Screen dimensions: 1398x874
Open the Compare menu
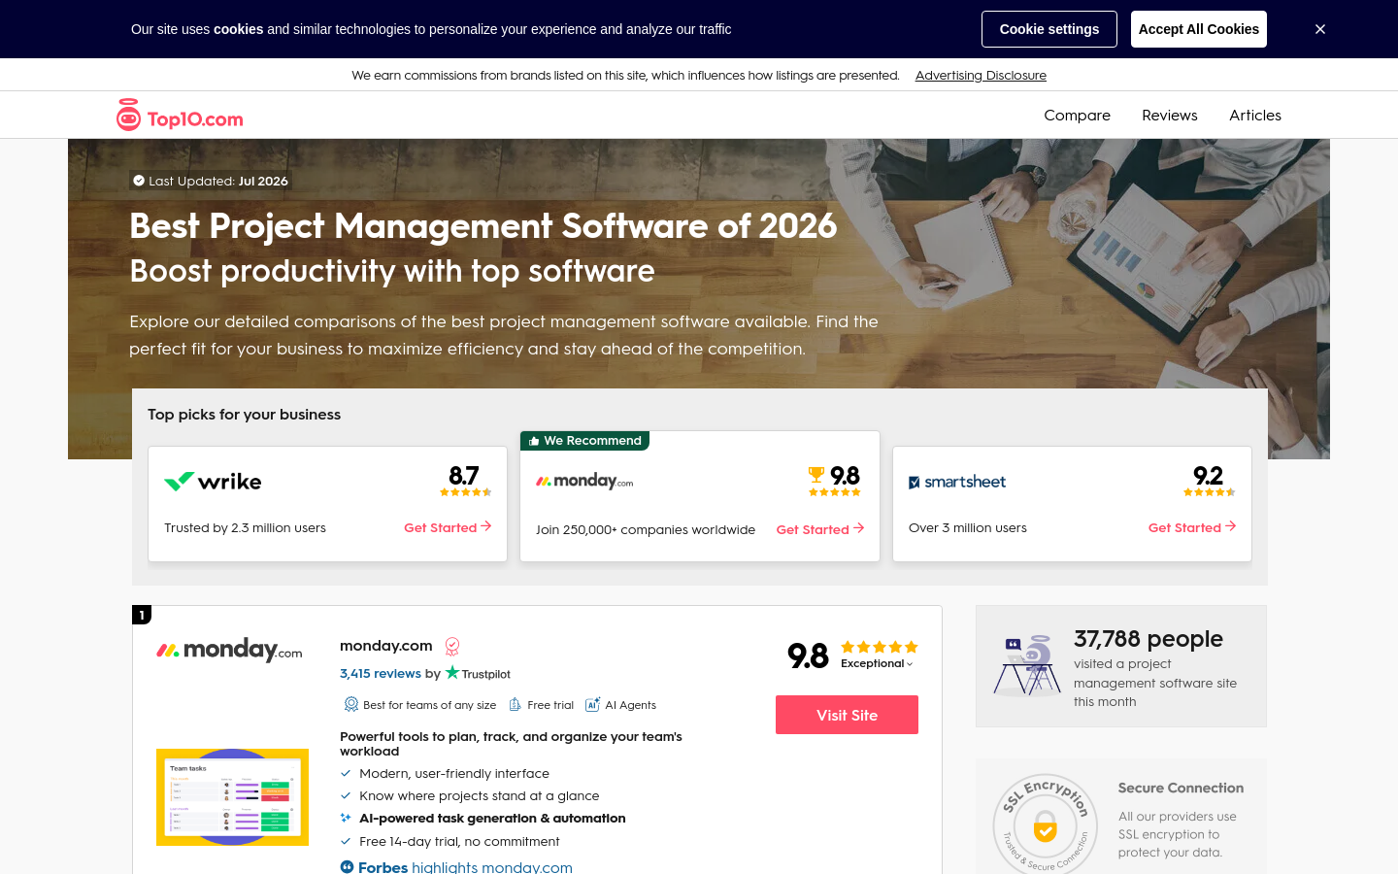point(1077,115)
